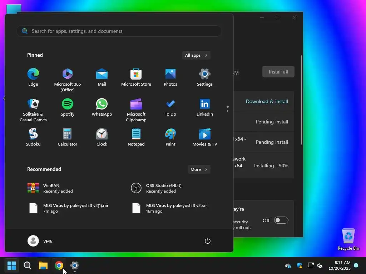Open Google Chrome from taskbar
Viewport: 366px width, 274px height.
click(59, 265)
